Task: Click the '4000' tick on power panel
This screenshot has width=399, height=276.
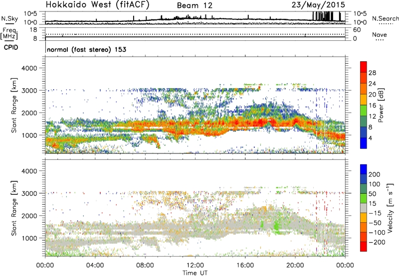Action: 29,68
